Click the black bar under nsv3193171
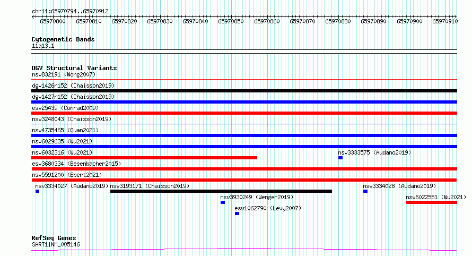Image resolution: width=472 pixels, height=256 pixels. tap(221, 191)
